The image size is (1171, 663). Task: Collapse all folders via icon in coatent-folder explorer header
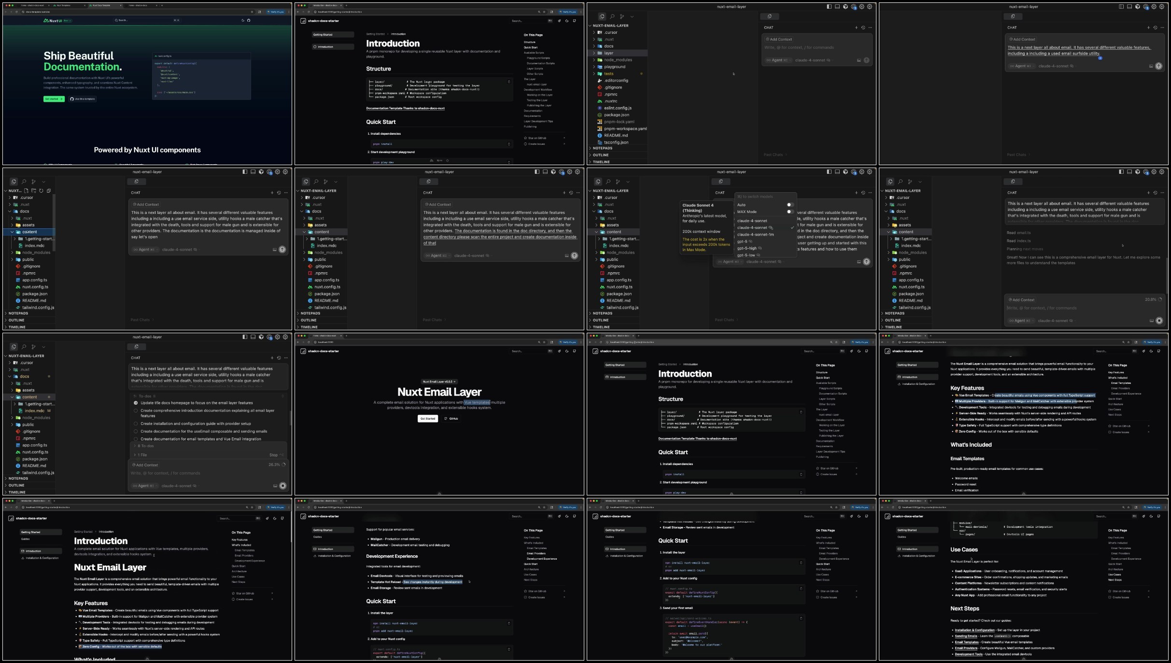[x=49, y=191]
